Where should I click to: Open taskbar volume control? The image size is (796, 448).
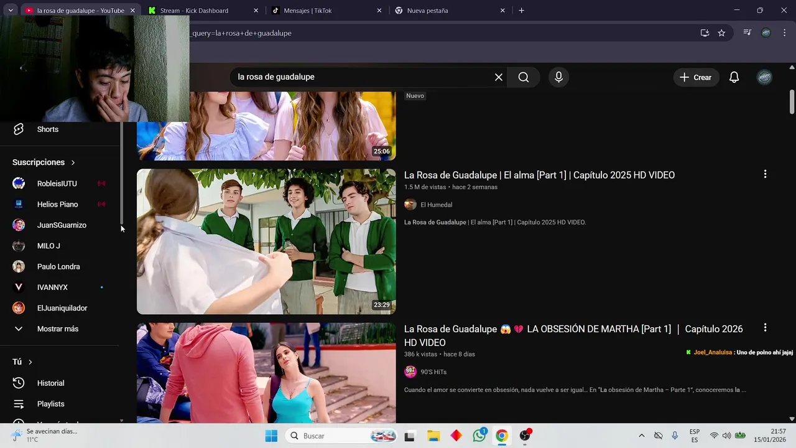point(726,436)
